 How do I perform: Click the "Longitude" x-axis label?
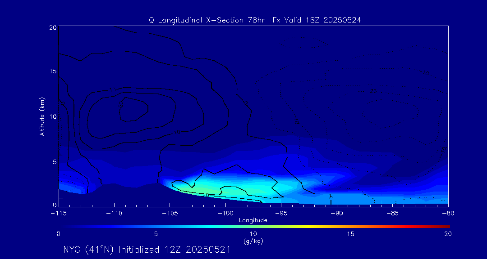coord(253,220)
